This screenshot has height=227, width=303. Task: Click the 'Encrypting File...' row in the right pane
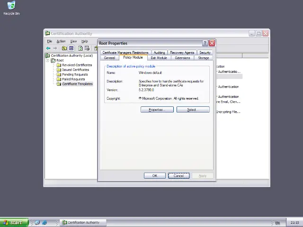[228, 112]
